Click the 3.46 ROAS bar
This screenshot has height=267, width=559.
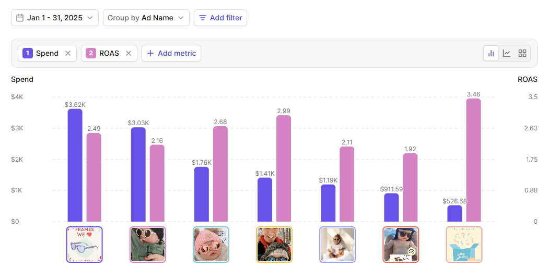tap(473, 160)
